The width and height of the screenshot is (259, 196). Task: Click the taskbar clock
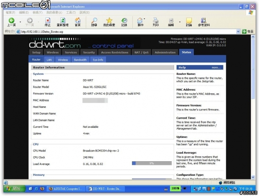click(246, 189)
